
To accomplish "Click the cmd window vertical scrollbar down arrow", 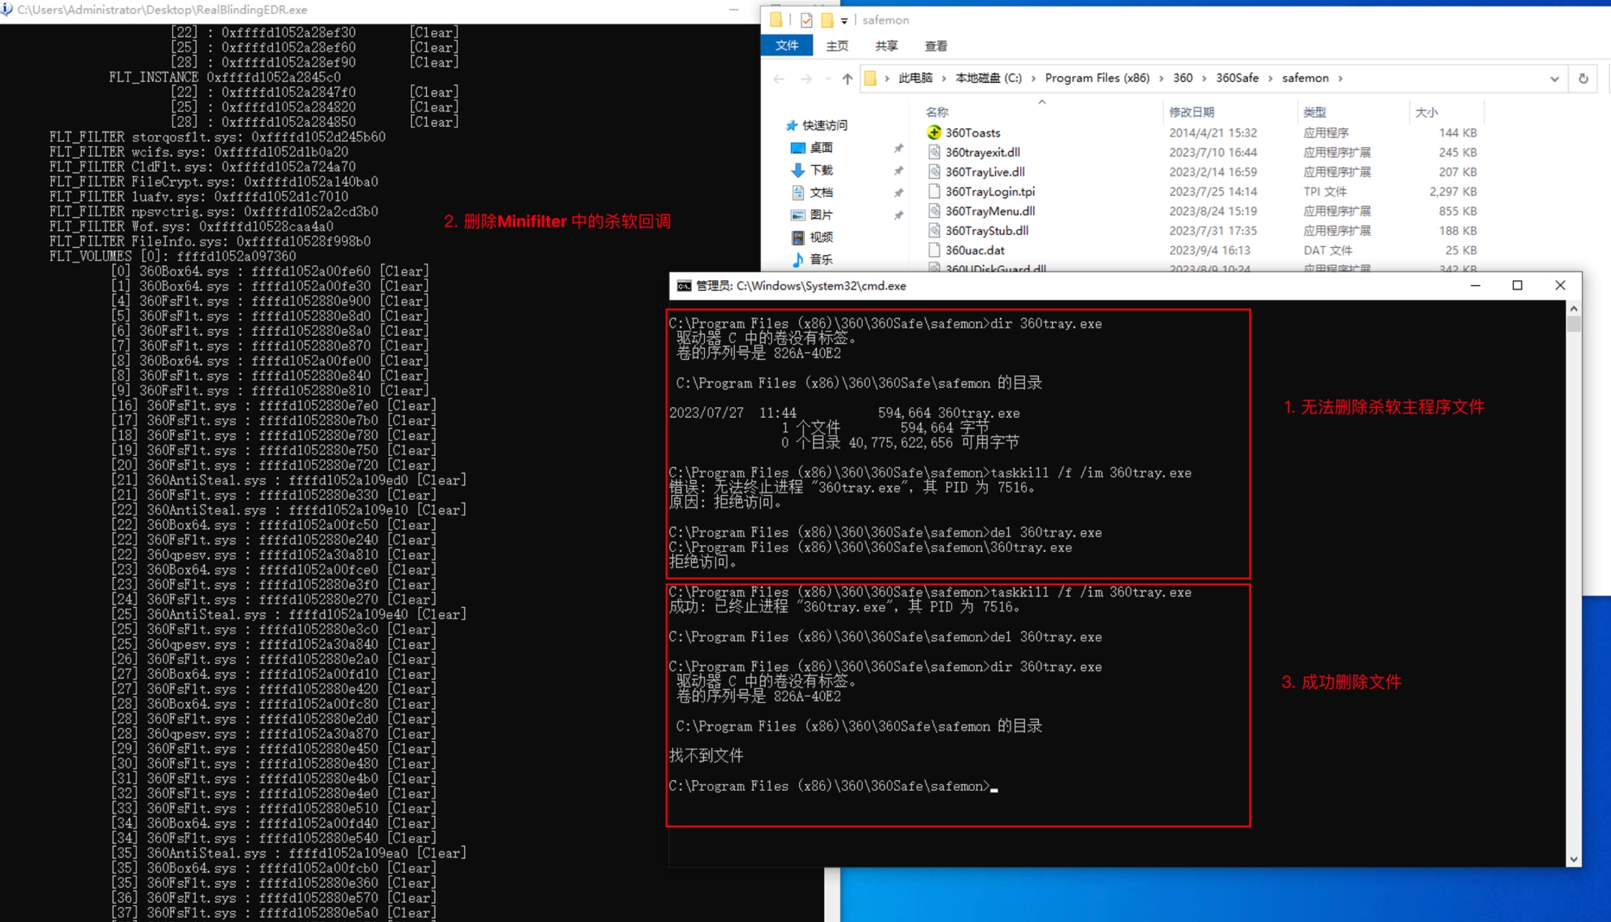I will pos(1573,859).
